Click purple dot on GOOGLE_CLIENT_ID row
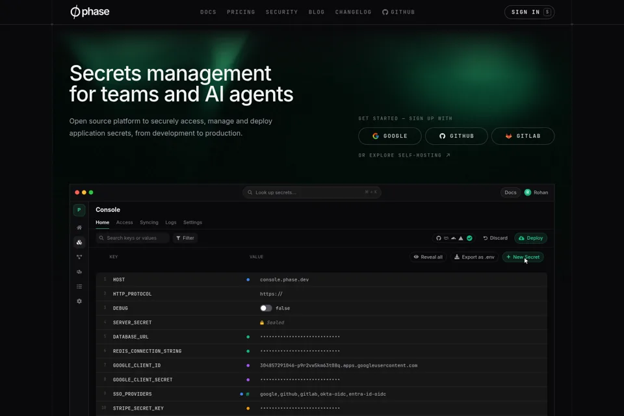 248,365
